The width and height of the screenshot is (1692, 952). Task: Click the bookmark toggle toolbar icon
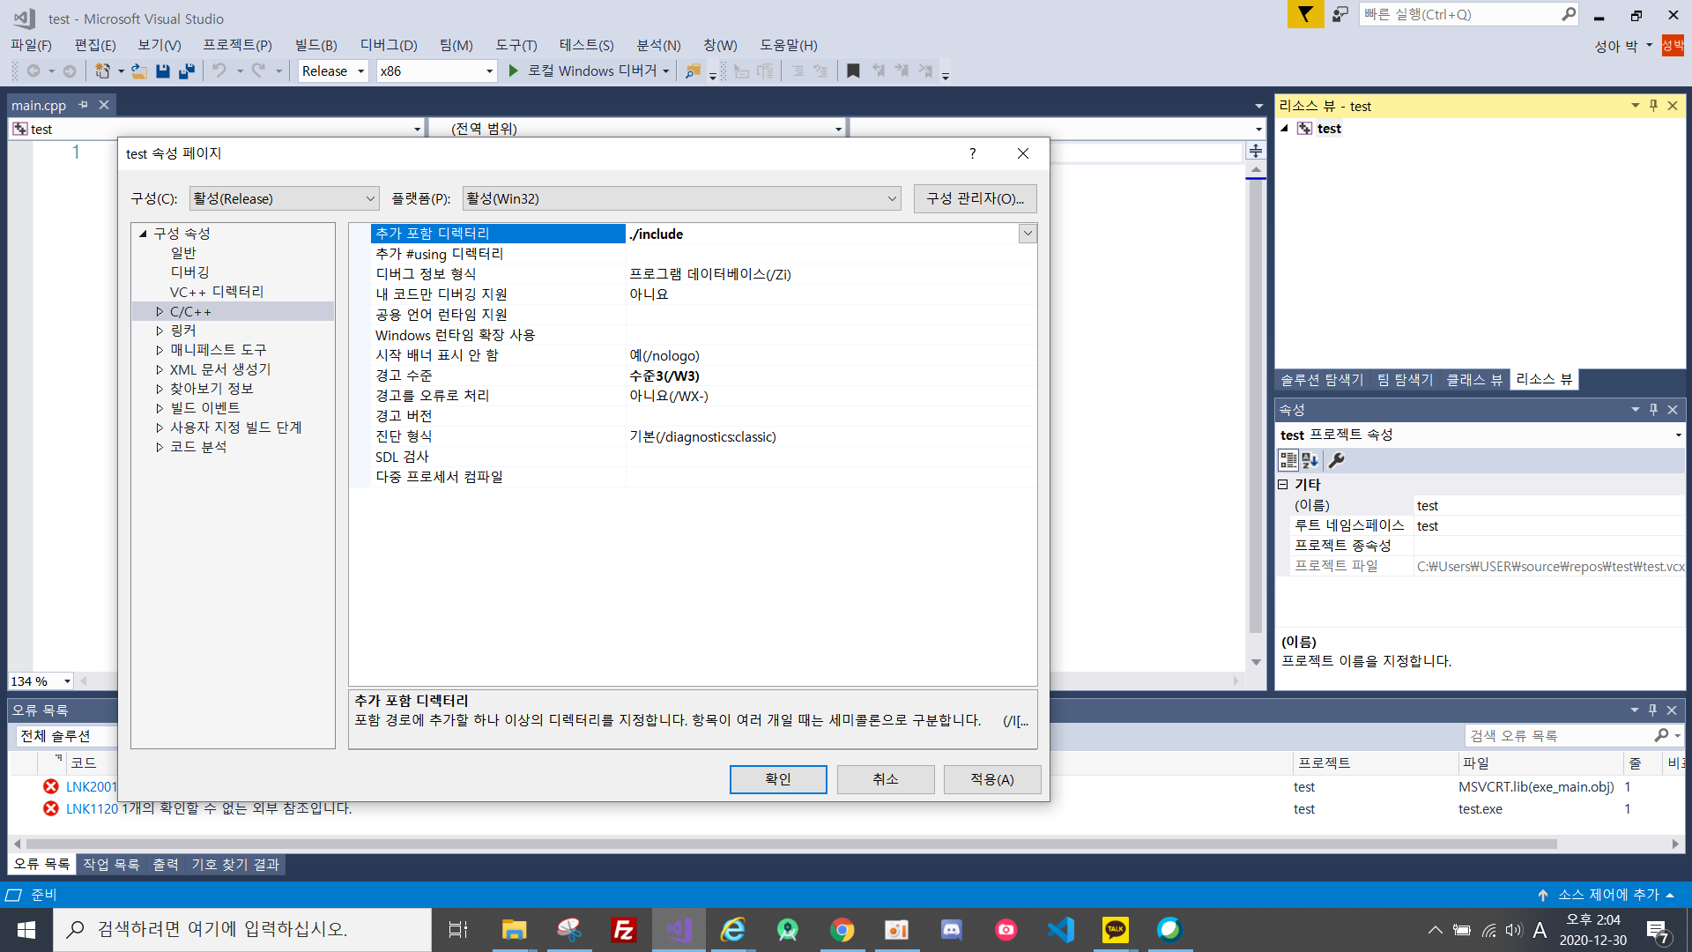click(x=853, y=71)
